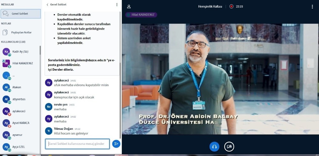Collapse the chat panel via the Genel Sohbet back arrow
This screenshot has height=156, width=319.
[x=48, y=5]
